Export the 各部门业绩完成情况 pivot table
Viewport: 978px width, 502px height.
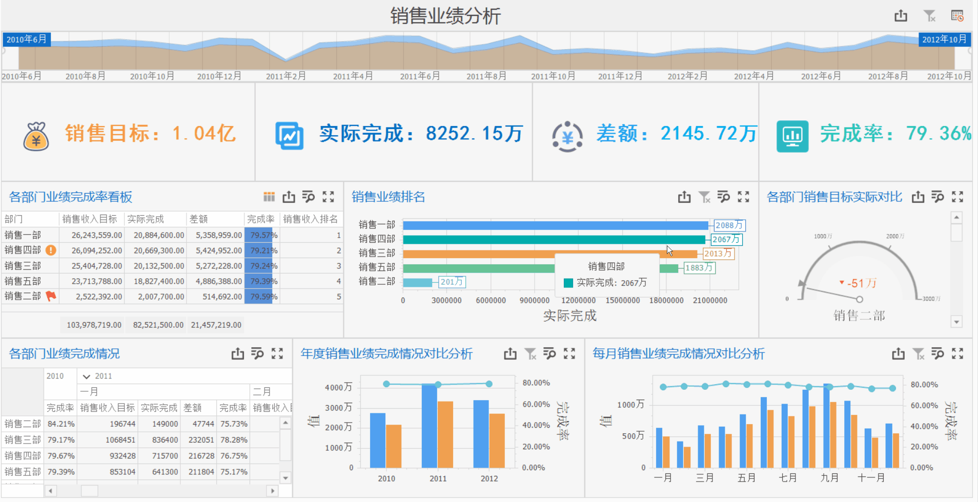pos(237,353)
